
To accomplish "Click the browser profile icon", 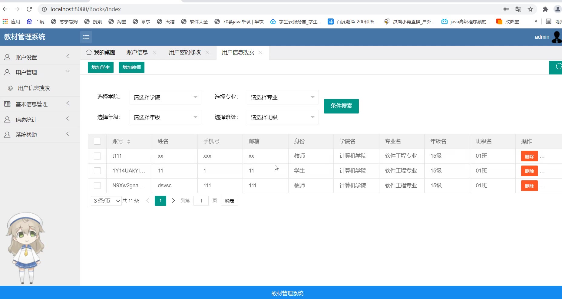I will tap(557, 9).
